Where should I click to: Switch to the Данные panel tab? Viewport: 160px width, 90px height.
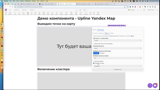[x=94, y=30]
